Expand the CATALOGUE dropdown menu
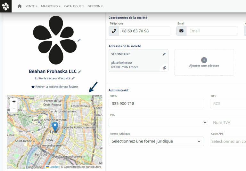 point(74,6)
